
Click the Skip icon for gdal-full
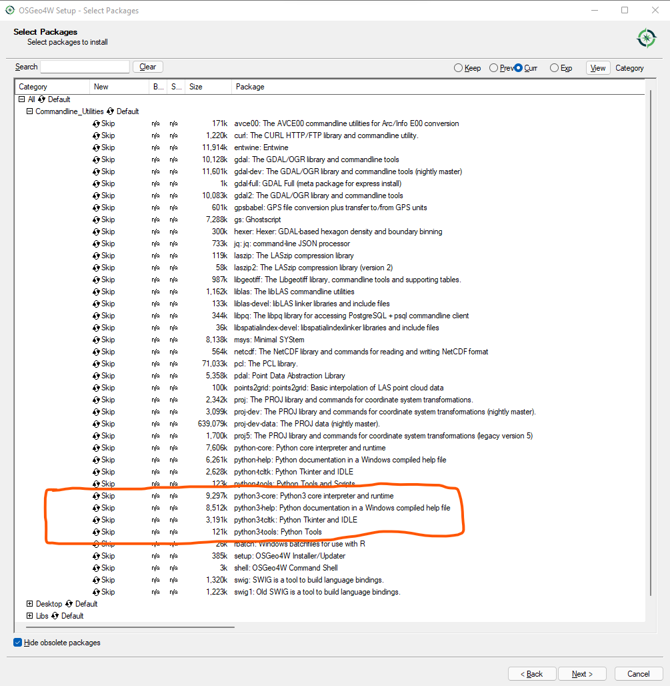click(96, 184)
